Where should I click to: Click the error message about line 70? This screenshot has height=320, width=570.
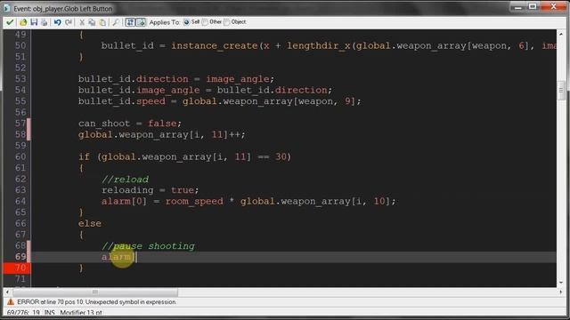[96, 302]
